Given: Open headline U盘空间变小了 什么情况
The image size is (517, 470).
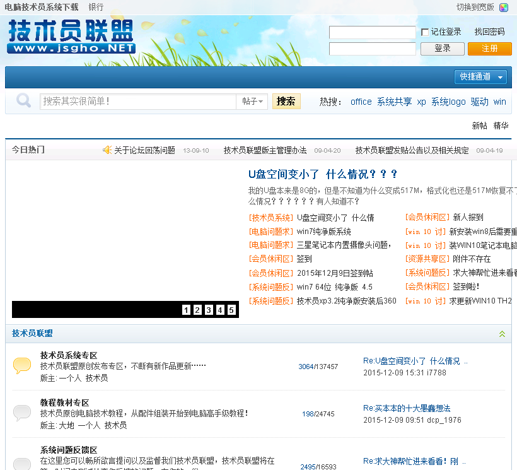Looking at the screenshot, I should coord(323,174).
